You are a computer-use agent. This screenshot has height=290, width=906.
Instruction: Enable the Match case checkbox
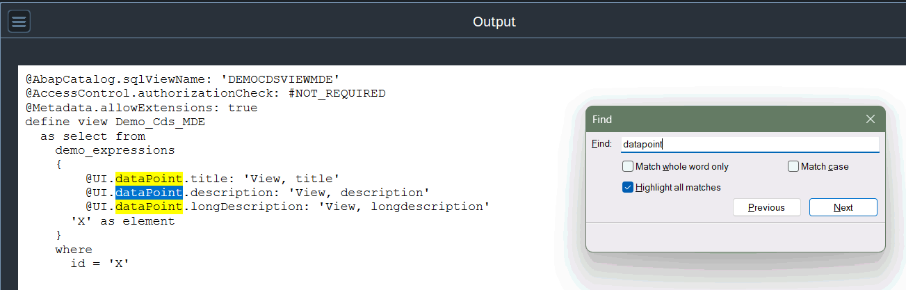point(793,167)
